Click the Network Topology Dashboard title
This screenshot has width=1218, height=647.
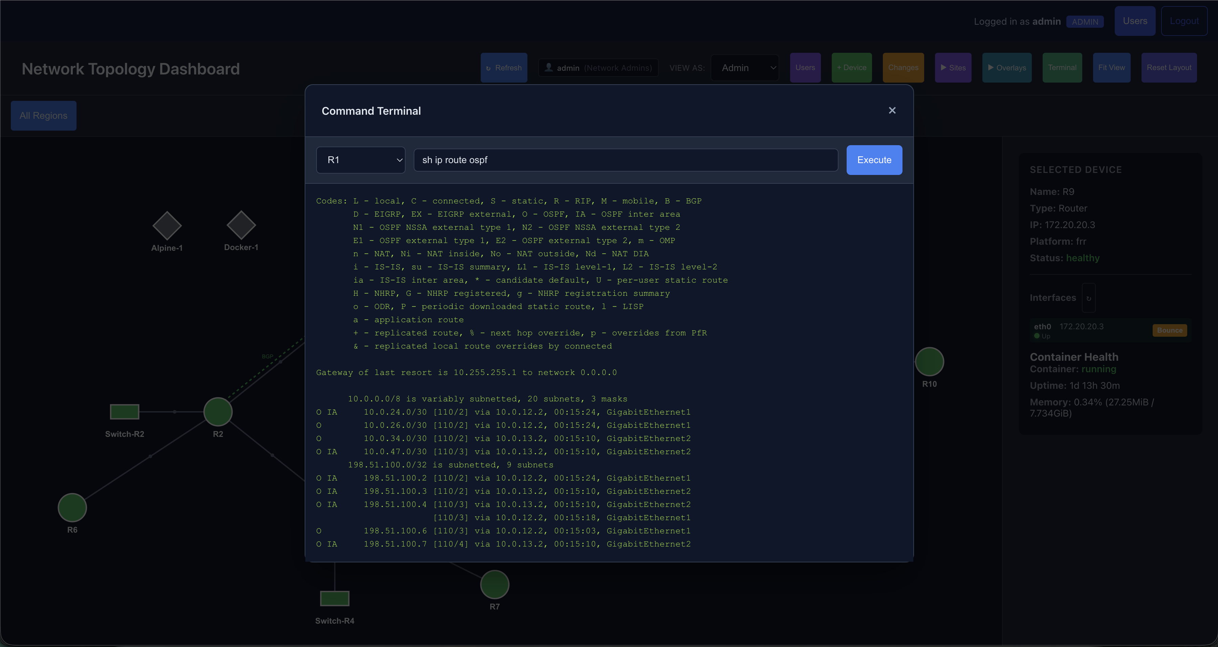pyautogui.click(x=131, y=69)
